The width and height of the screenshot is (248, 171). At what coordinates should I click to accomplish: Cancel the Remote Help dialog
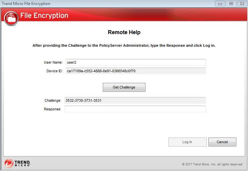point(222,142)
